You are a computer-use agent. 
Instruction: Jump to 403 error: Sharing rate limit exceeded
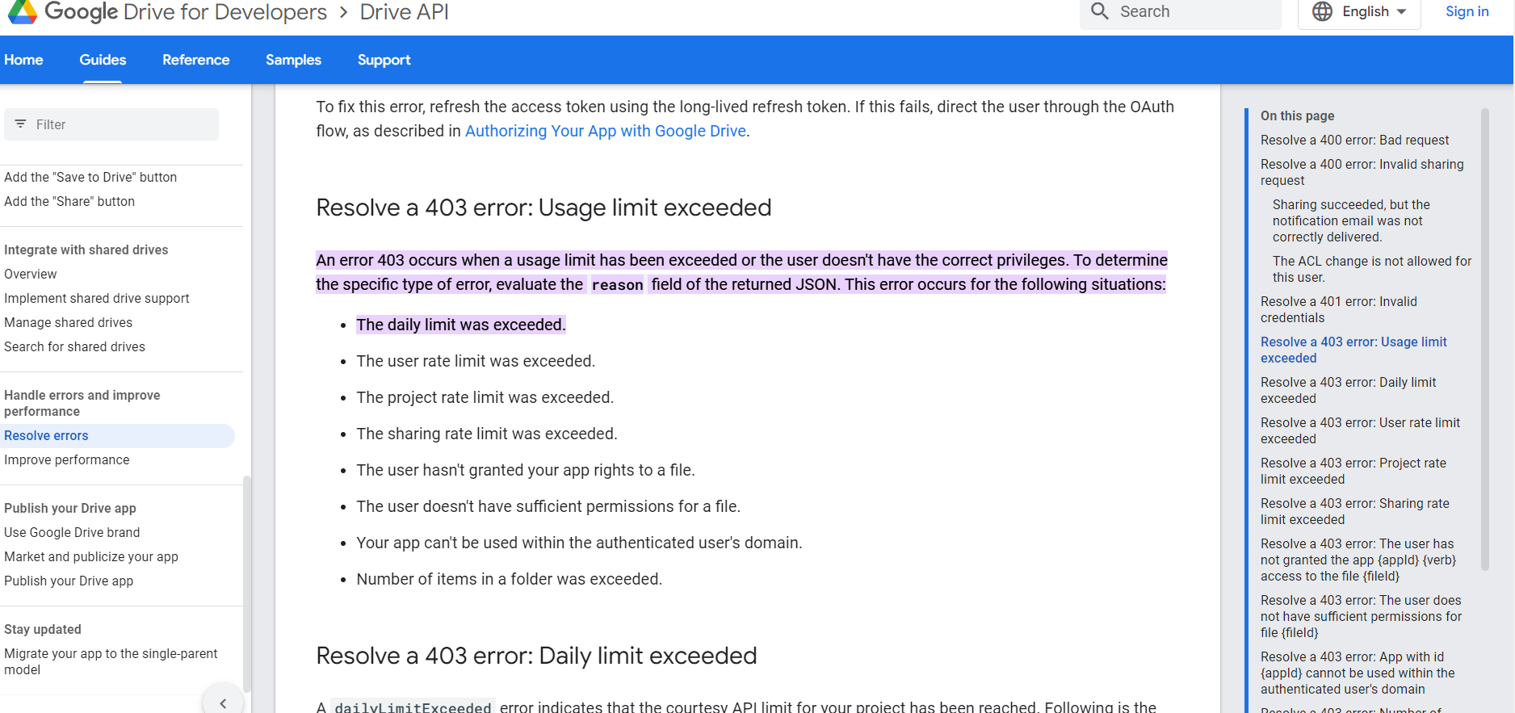[x=1355, y=511]
